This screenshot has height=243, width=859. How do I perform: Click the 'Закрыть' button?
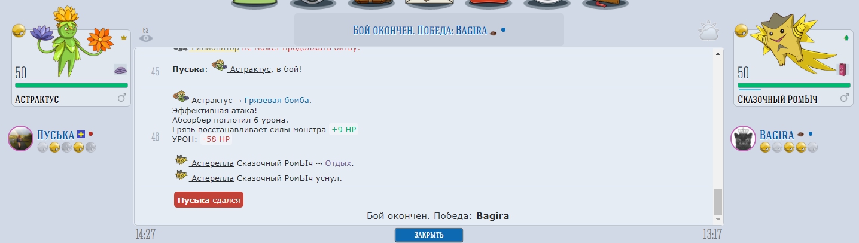coord(429,235)
